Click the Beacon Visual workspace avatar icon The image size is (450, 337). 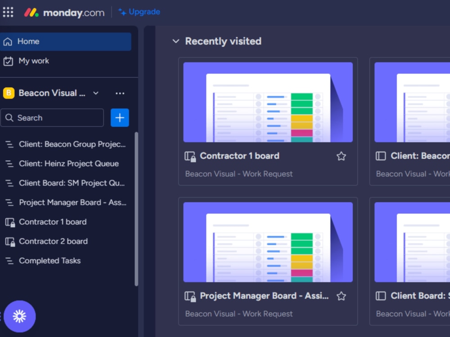[8, 93]
